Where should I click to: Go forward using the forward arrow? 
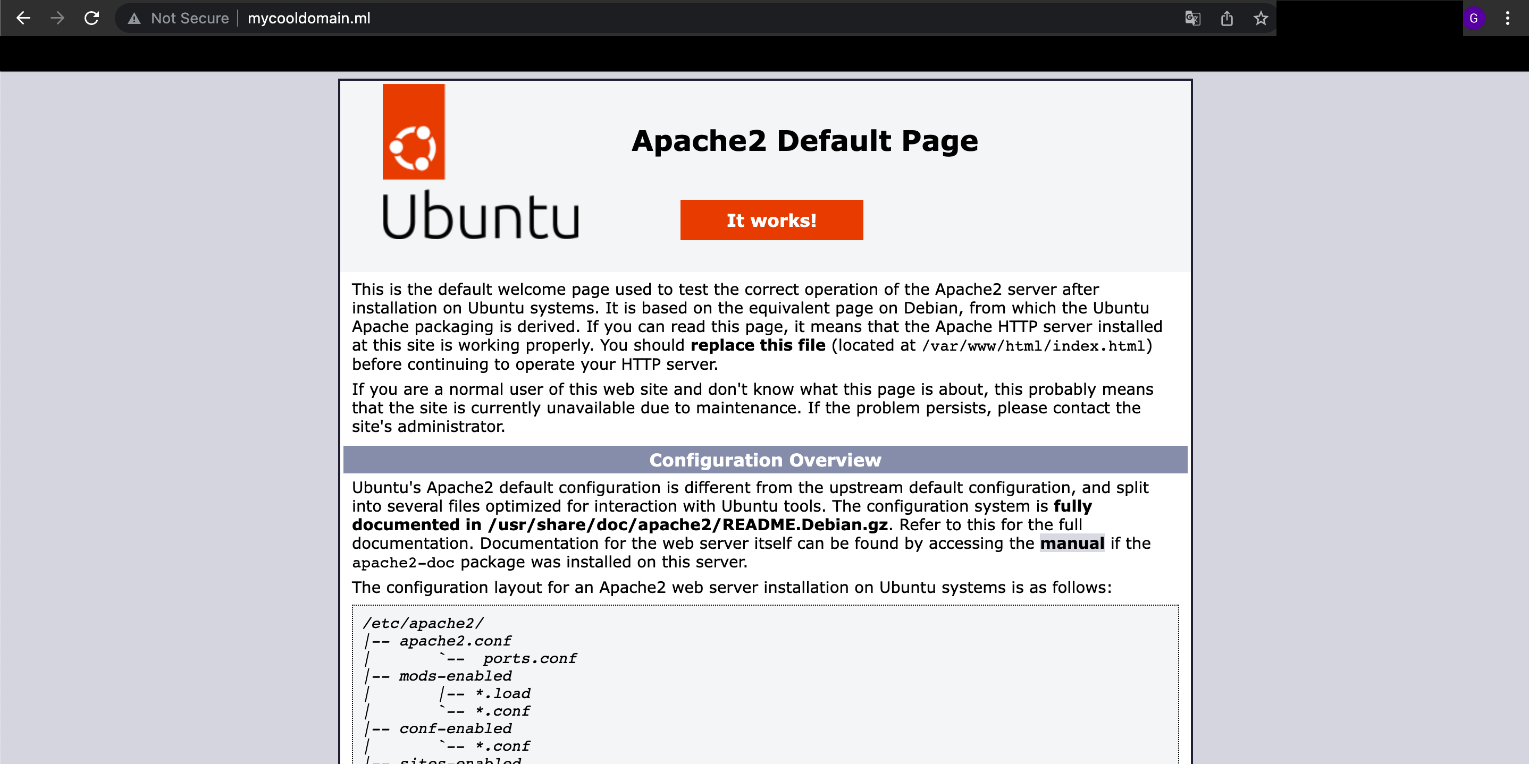57,19
